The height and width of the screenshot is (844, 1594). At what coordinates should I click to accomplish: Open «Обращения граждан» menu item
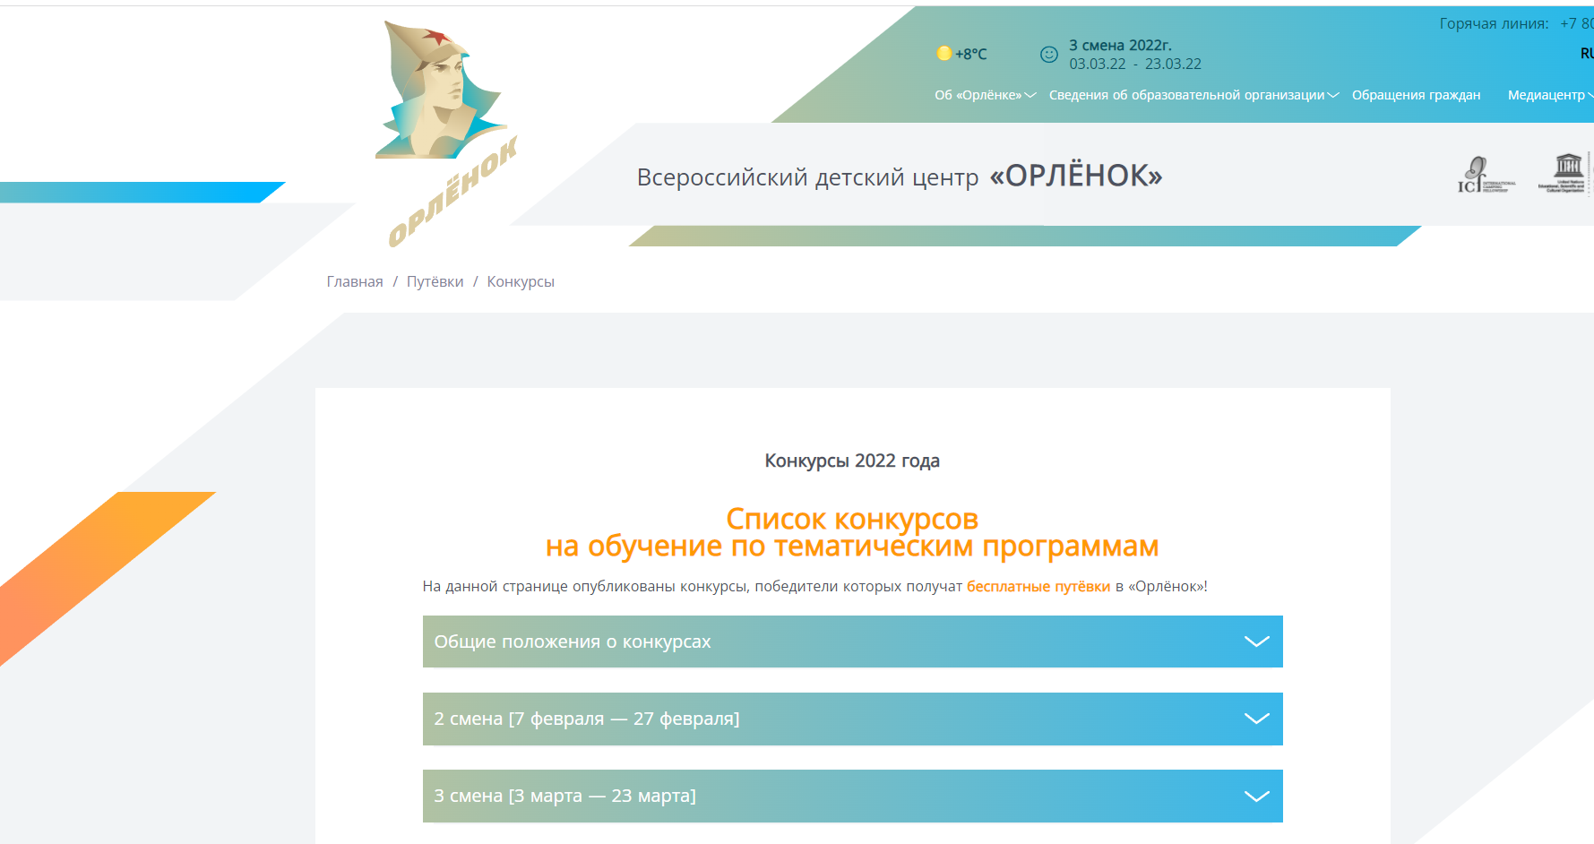1416,95
